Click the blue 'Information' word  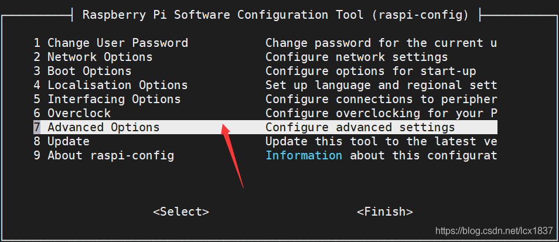(304, 155)
